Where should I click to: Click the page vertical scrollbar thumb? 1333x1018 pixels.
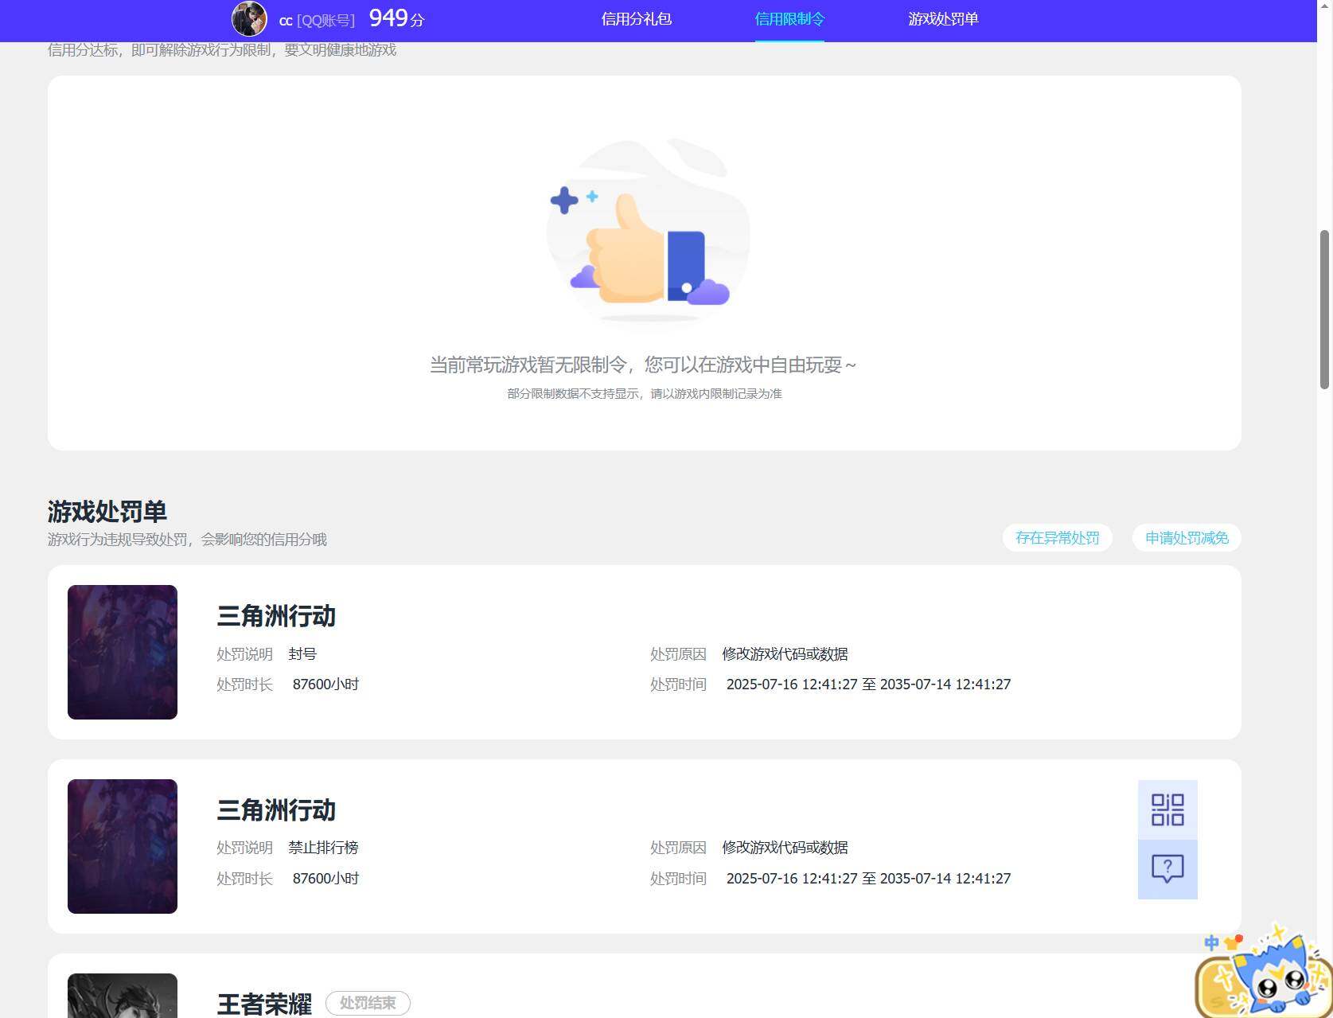click(1325, 310)
